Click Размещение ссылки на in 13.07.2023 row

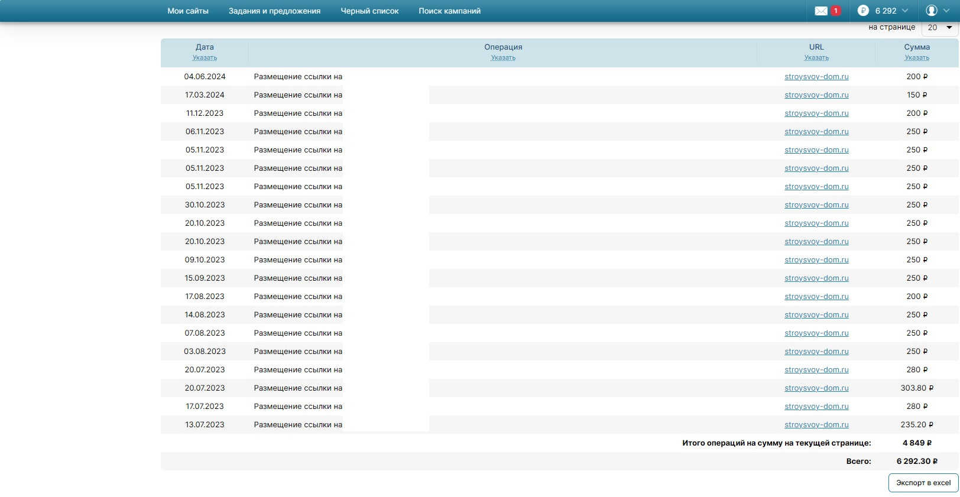point(298,425)
